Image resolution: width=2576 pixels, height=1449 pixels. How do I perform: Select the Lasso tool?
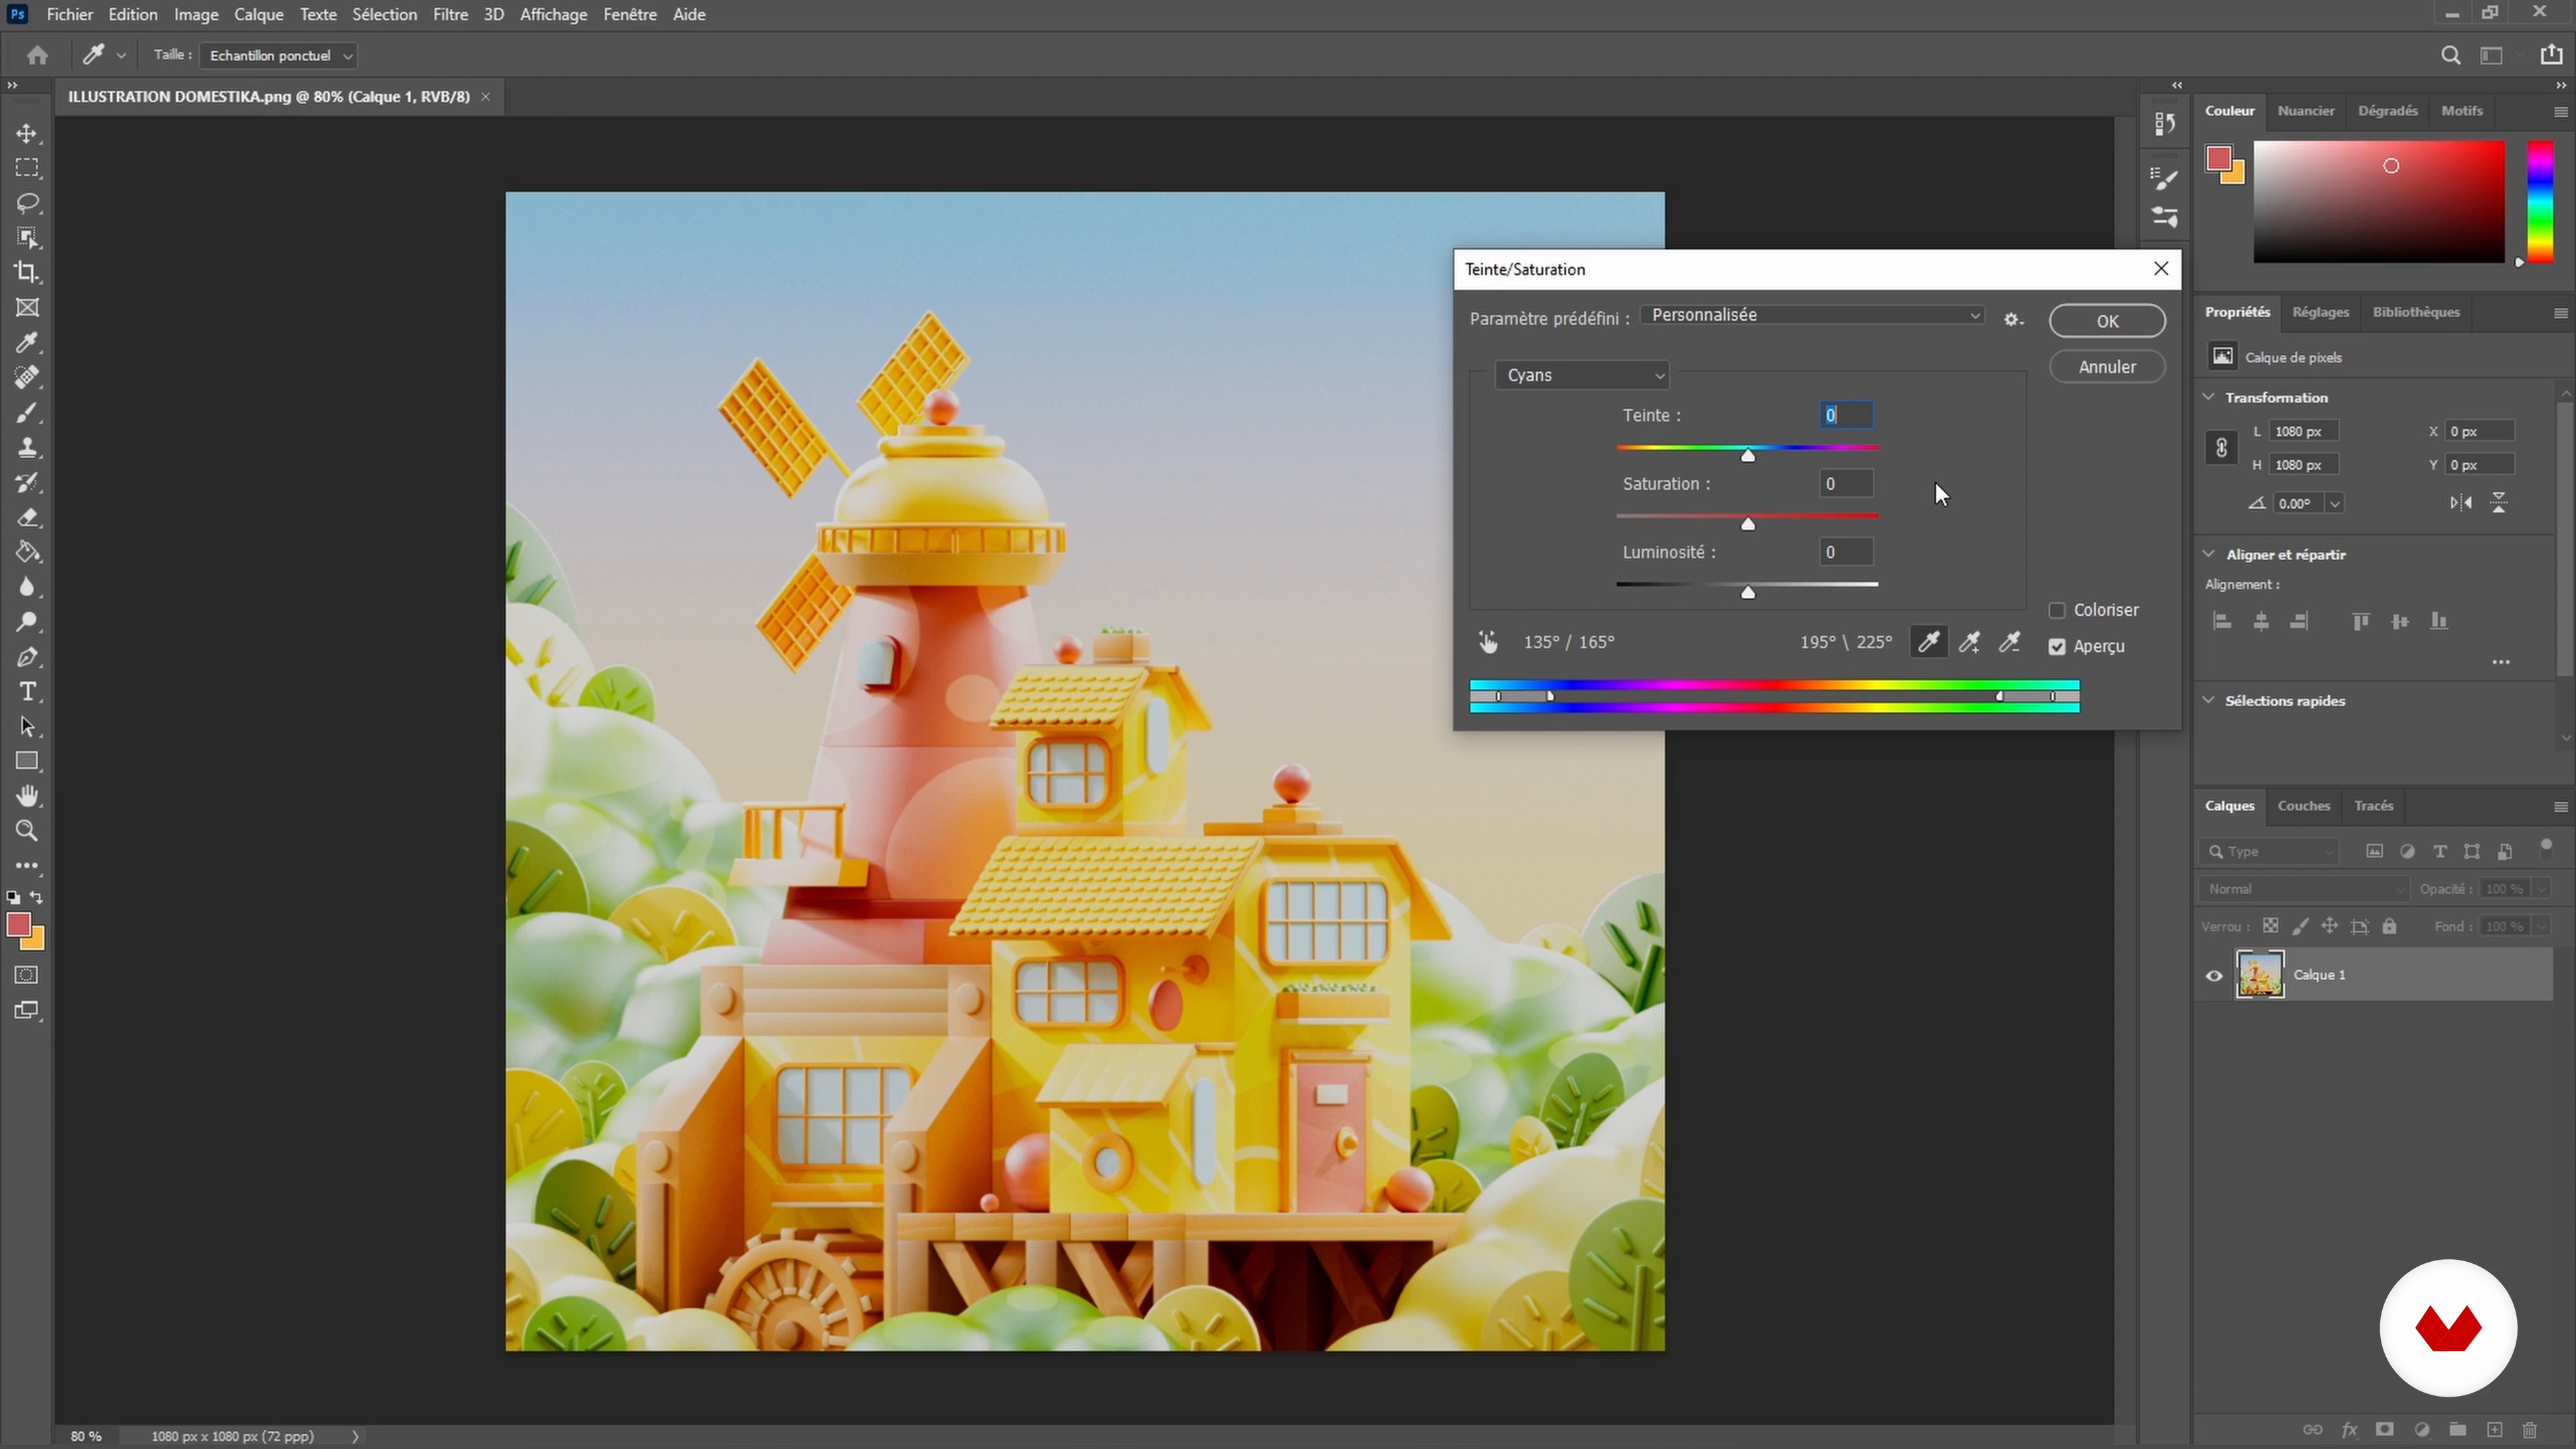pos(27,203)
